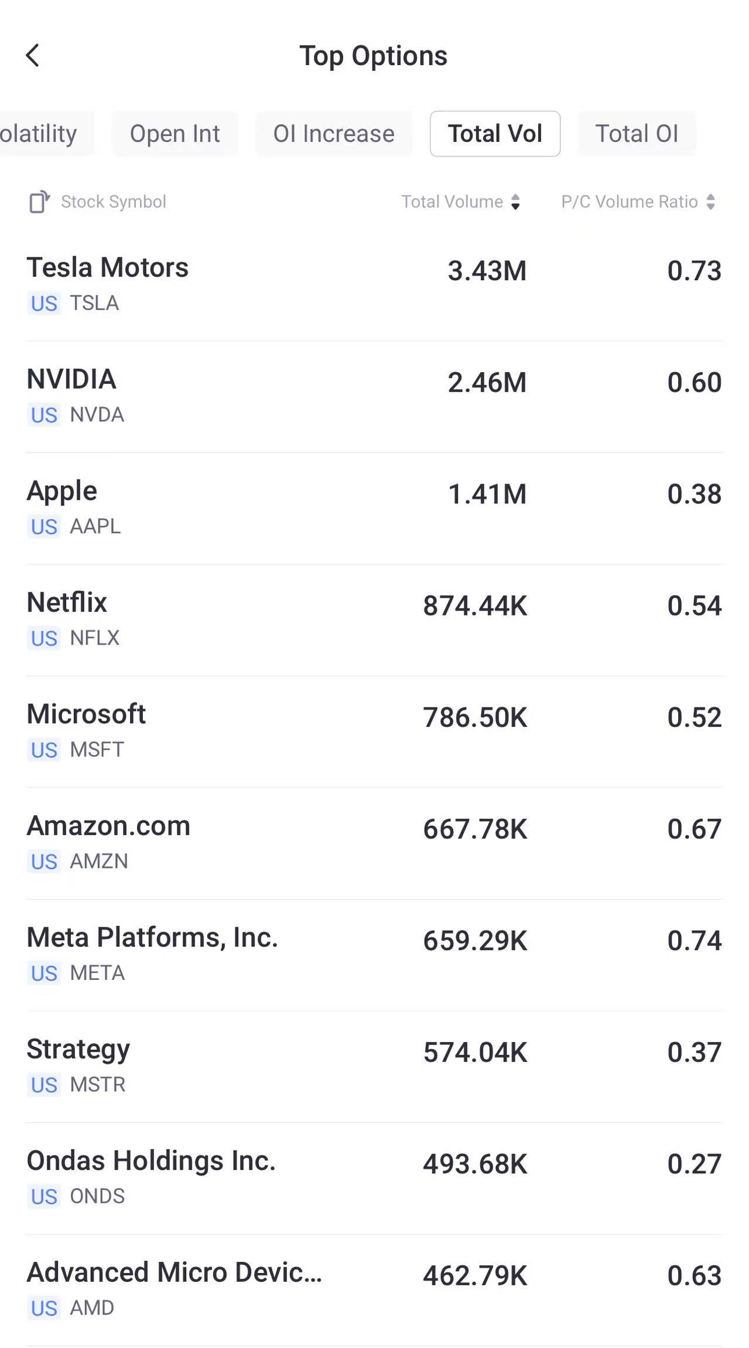The width and height of the screenshot is (749, 1348).
Task: Open the Total OI tab
Action: 637,134
